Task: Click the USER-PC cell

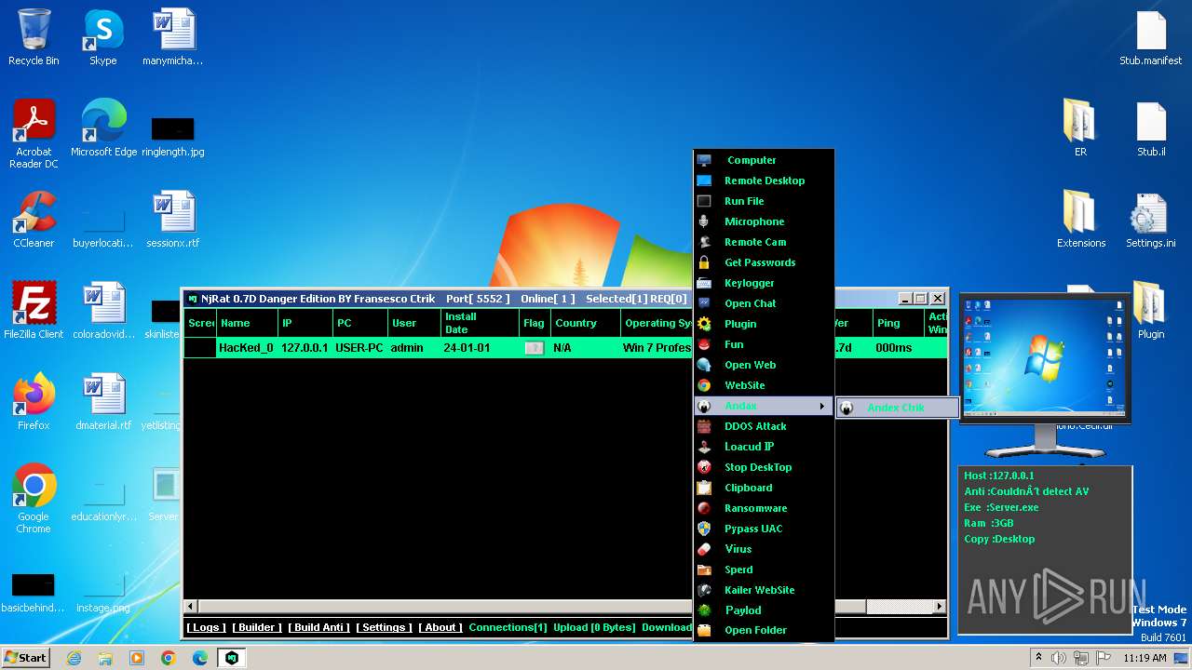Action: 359,348
